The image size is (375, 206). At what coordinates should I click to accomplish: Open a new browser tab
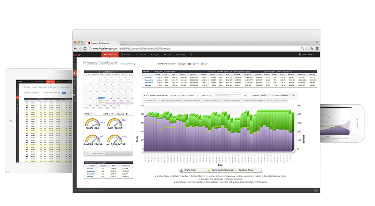click(123, 43)
